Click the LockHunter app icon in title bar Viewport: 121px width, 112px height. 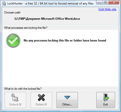click(4, 3)
